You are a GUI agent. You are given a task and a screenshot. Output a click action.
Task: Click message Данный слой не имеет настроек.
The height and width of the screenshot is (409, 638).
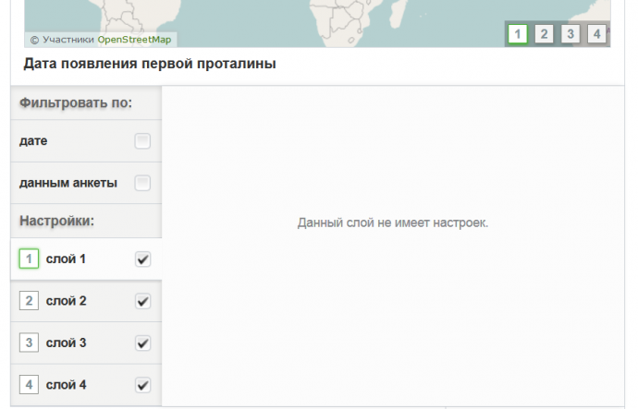click(x=393, y=223)
